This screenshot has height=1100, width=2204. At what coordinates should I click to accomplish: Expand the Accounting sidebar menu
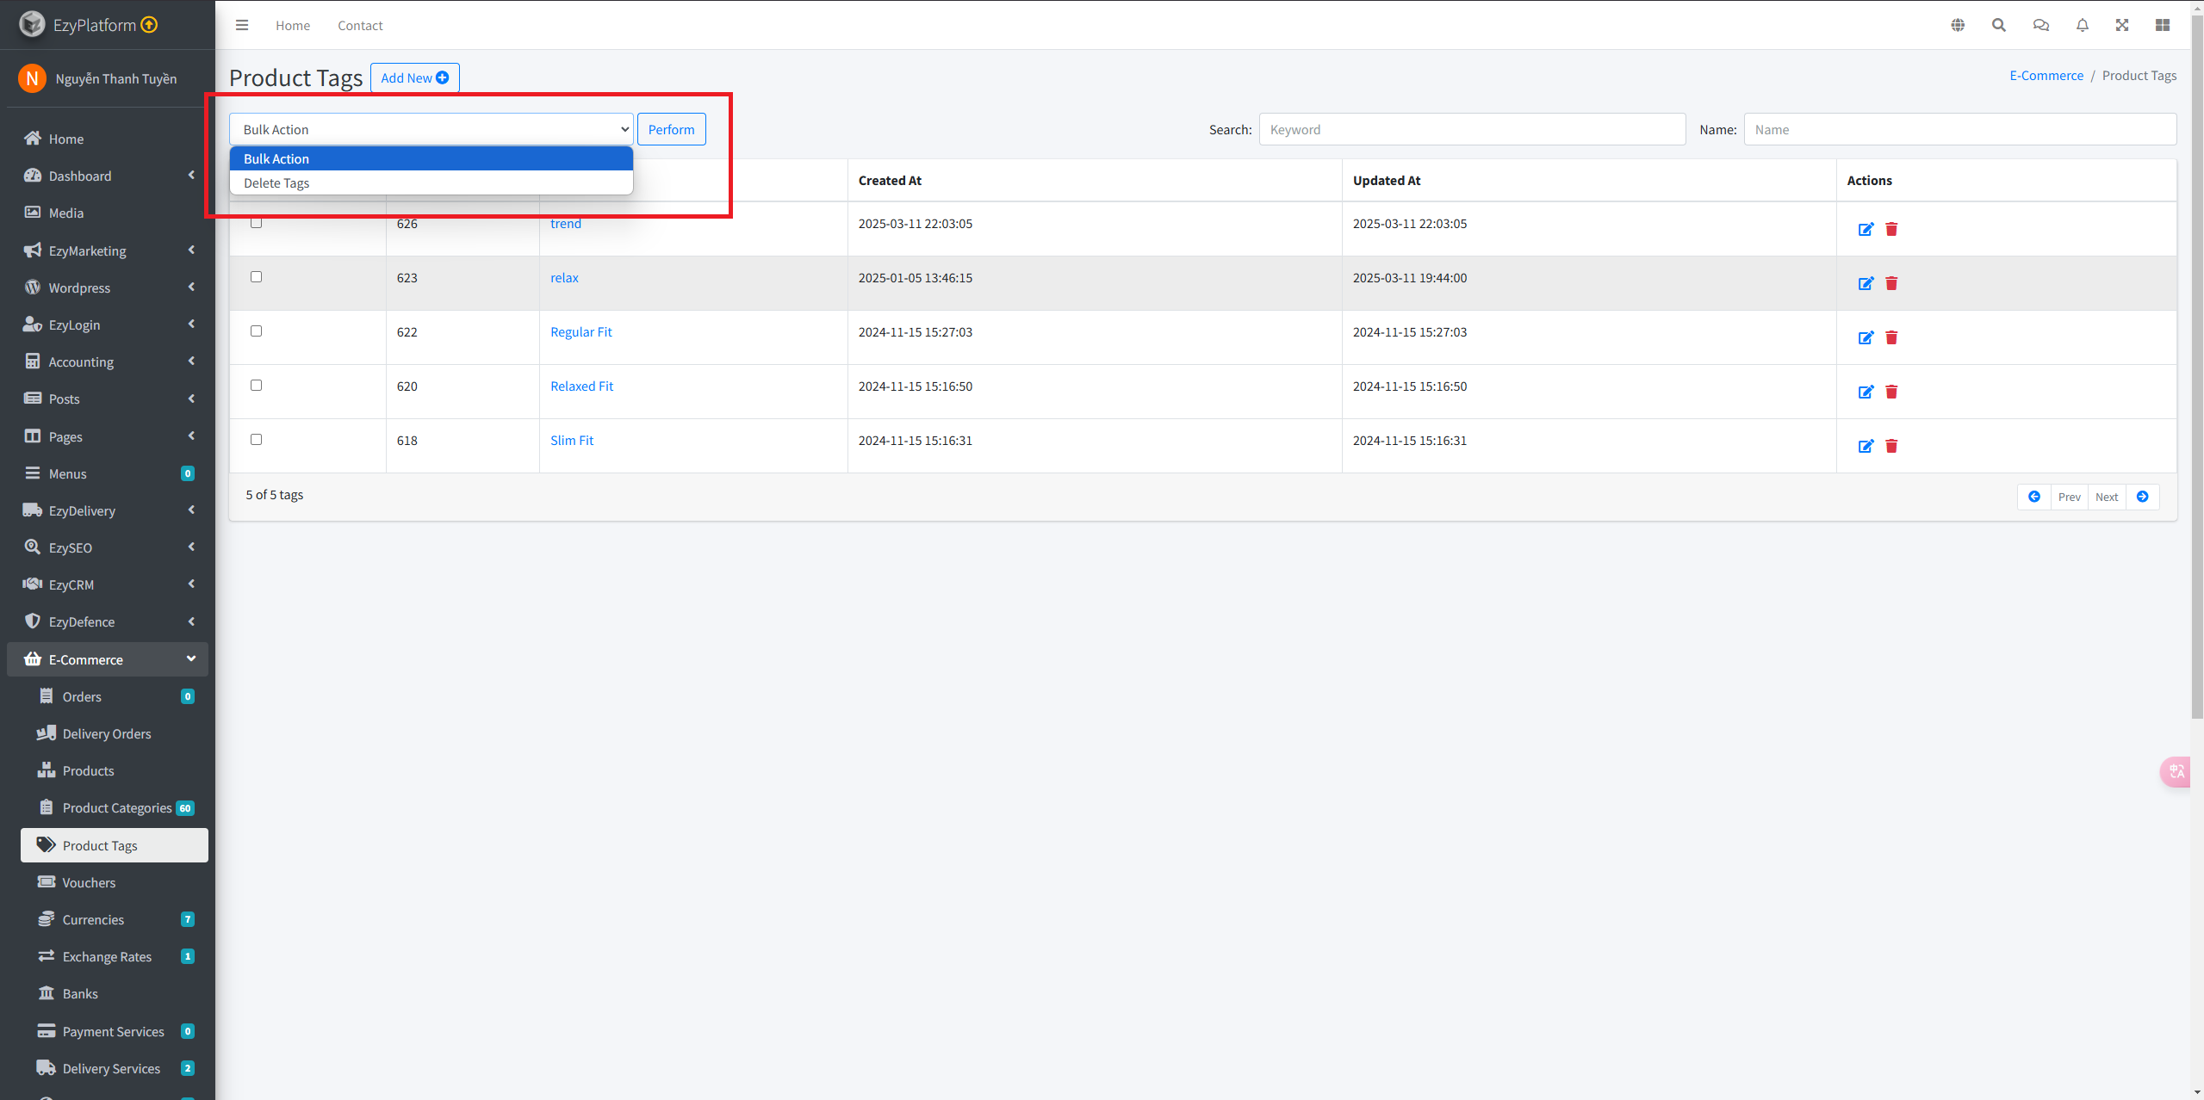point(108,362)
